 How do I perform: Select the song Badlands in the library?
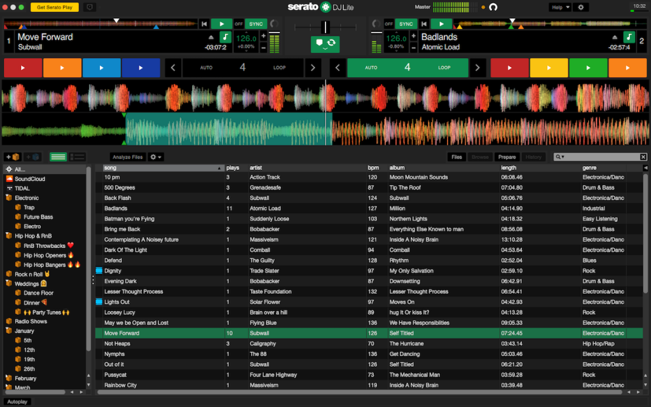pos(159,208)
